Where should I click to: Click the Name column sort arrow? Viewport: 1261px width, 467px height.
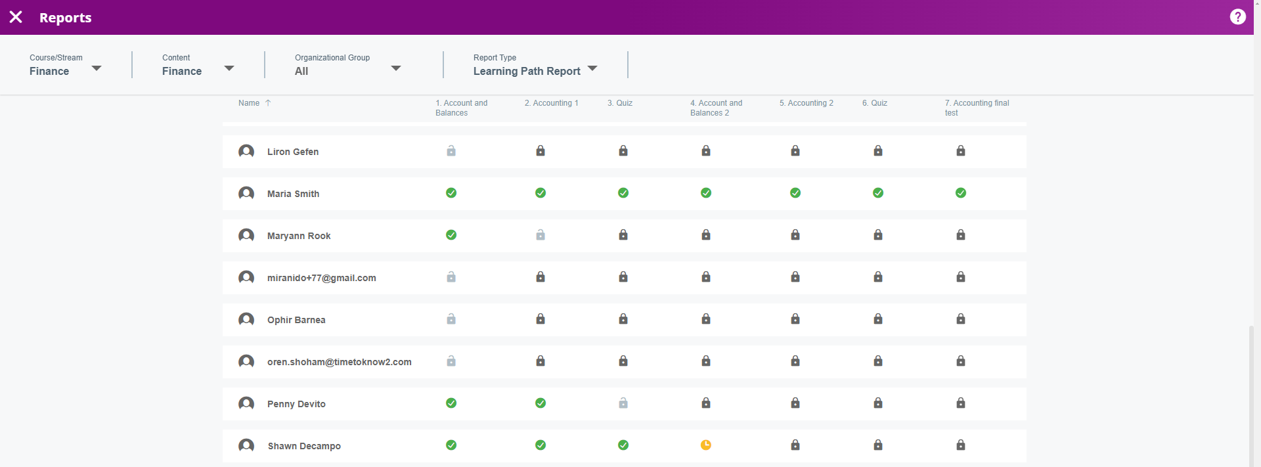pyautogui.click(x=268, y=103)
